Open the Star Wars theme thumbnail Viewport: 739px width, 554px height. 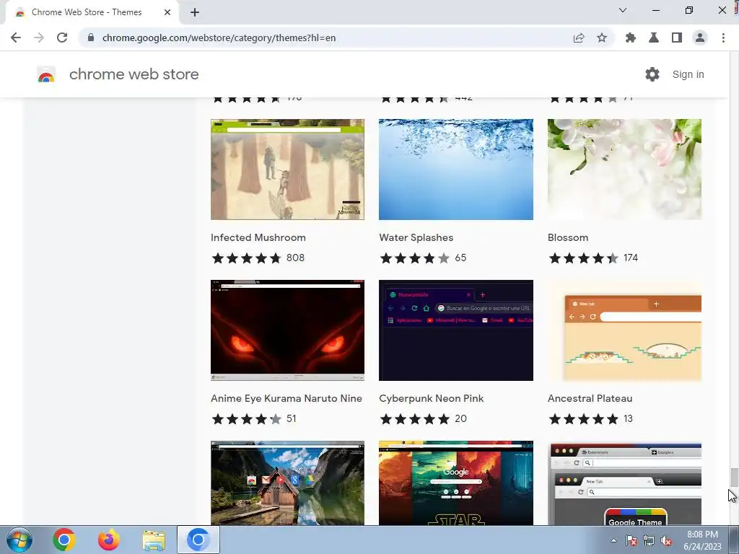click(x=456, y=483)
